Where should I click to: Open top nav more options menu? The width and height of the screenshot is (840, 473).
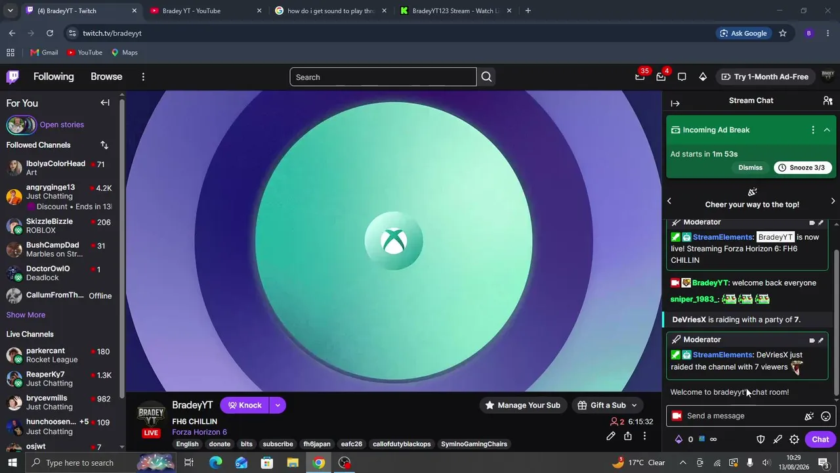click(x=143, y=77)
